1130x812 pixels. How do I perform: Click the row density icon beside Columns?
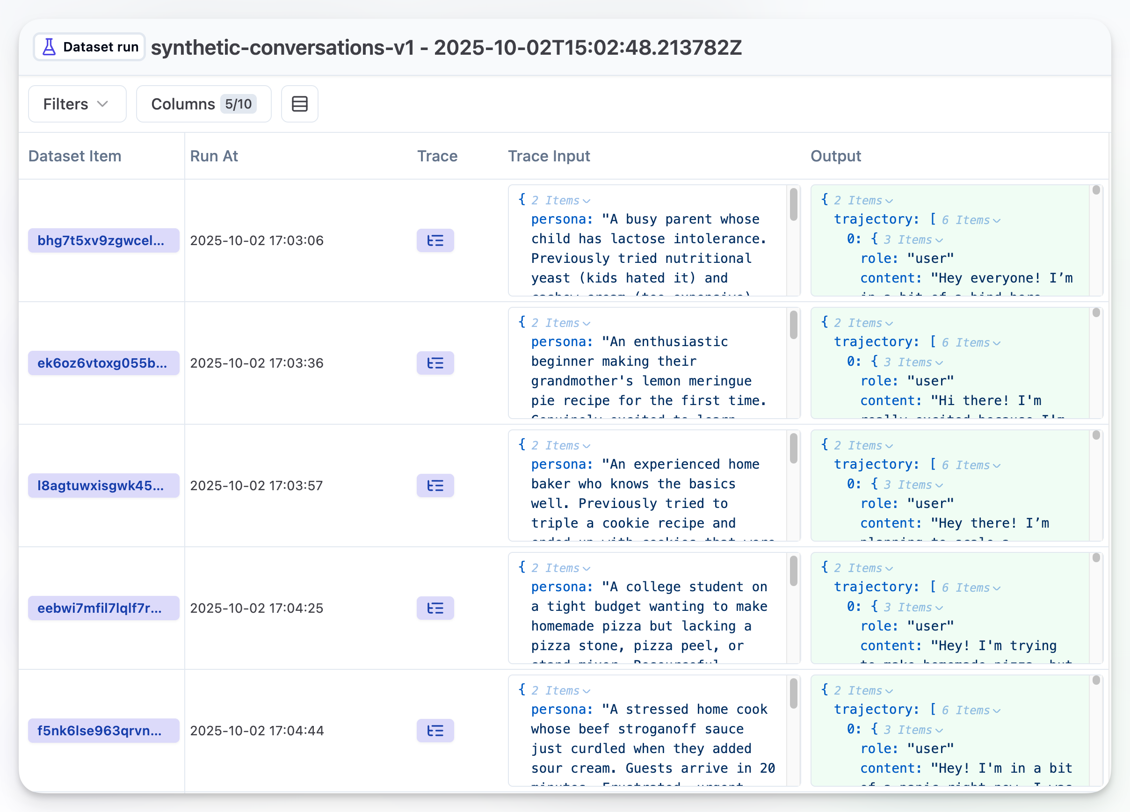[x=299, y=104]
